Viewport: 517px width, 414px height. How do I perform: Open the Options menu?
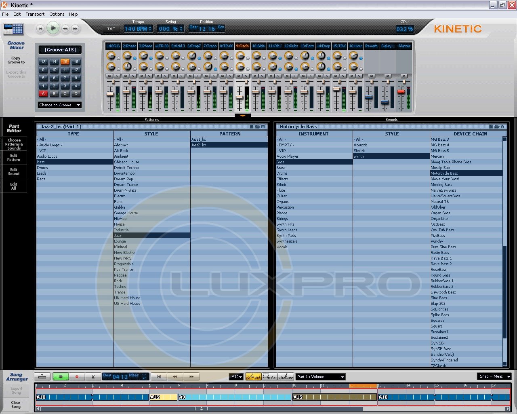pos(57,14)
